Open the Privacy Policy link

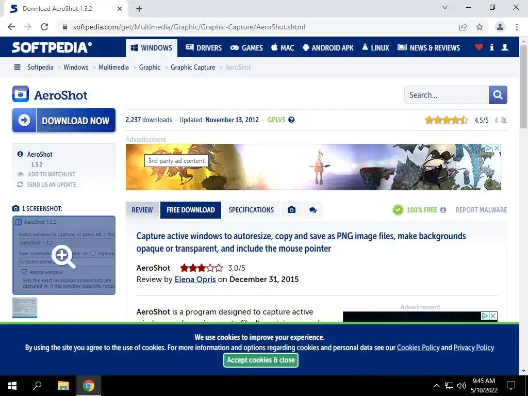(473, 348)
